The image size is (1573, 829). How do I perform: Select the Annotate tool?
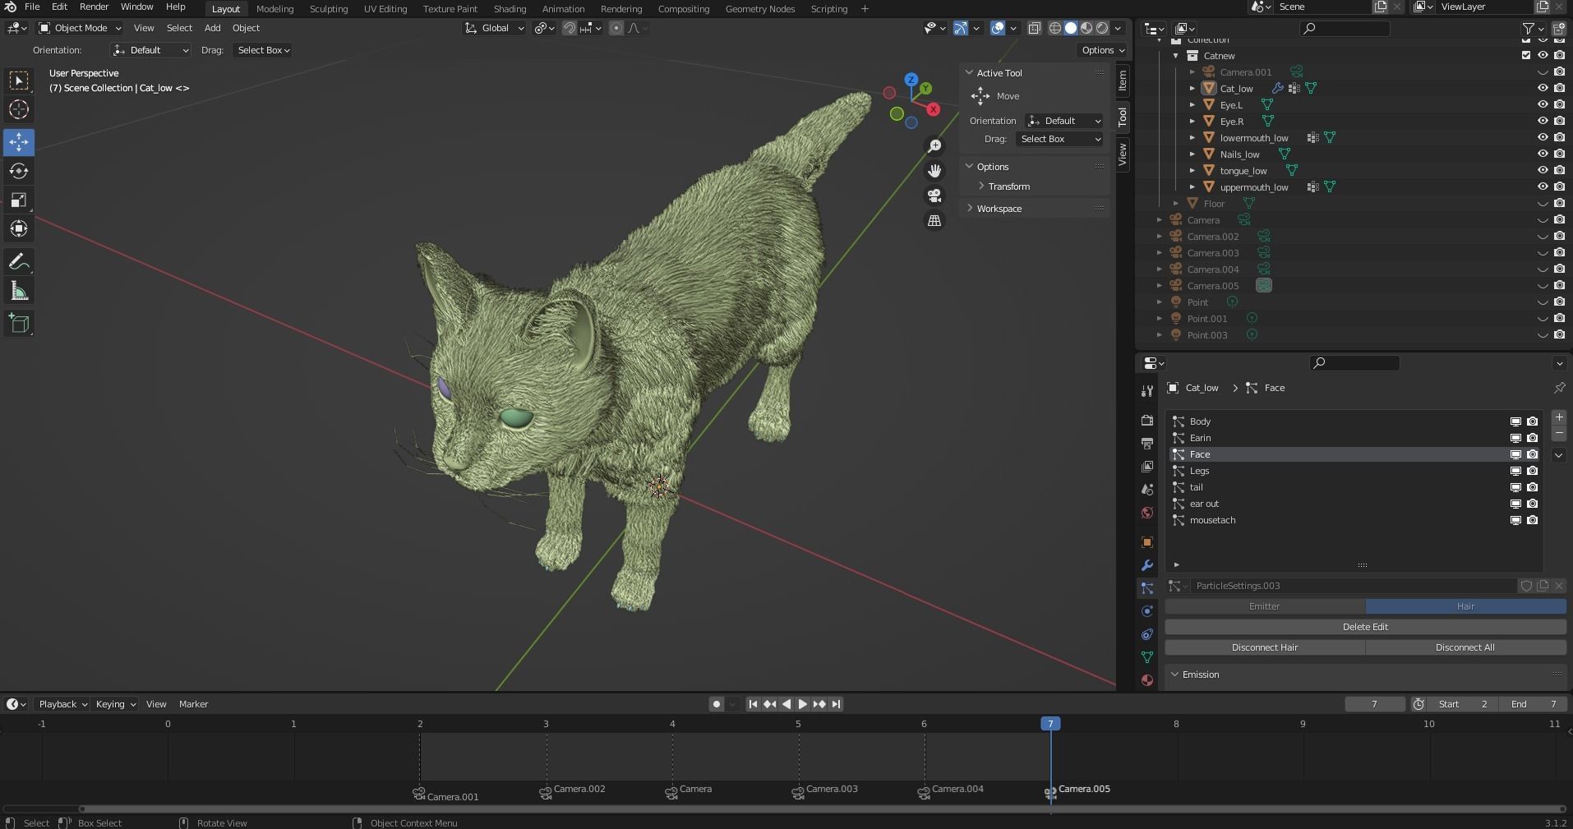[x=19, y=262]
